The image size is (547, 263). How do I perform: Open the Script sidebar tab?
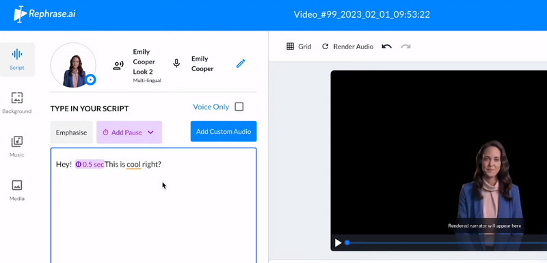(x=17, y=59)
